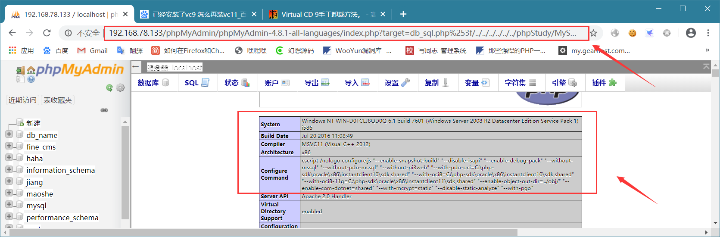This screenshot has height=237, width=720.
Task: Click the 表收藏夹 favorites button
Action: pos(58,100)
